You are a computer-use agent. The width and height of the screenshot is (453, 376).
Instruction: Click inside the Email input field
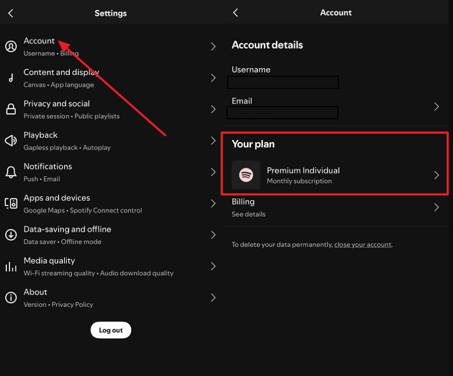pyautogui.click(x=283, y=112)
